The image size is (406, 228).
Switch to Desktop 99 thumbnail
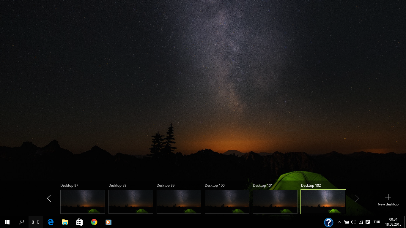(179, 202)
